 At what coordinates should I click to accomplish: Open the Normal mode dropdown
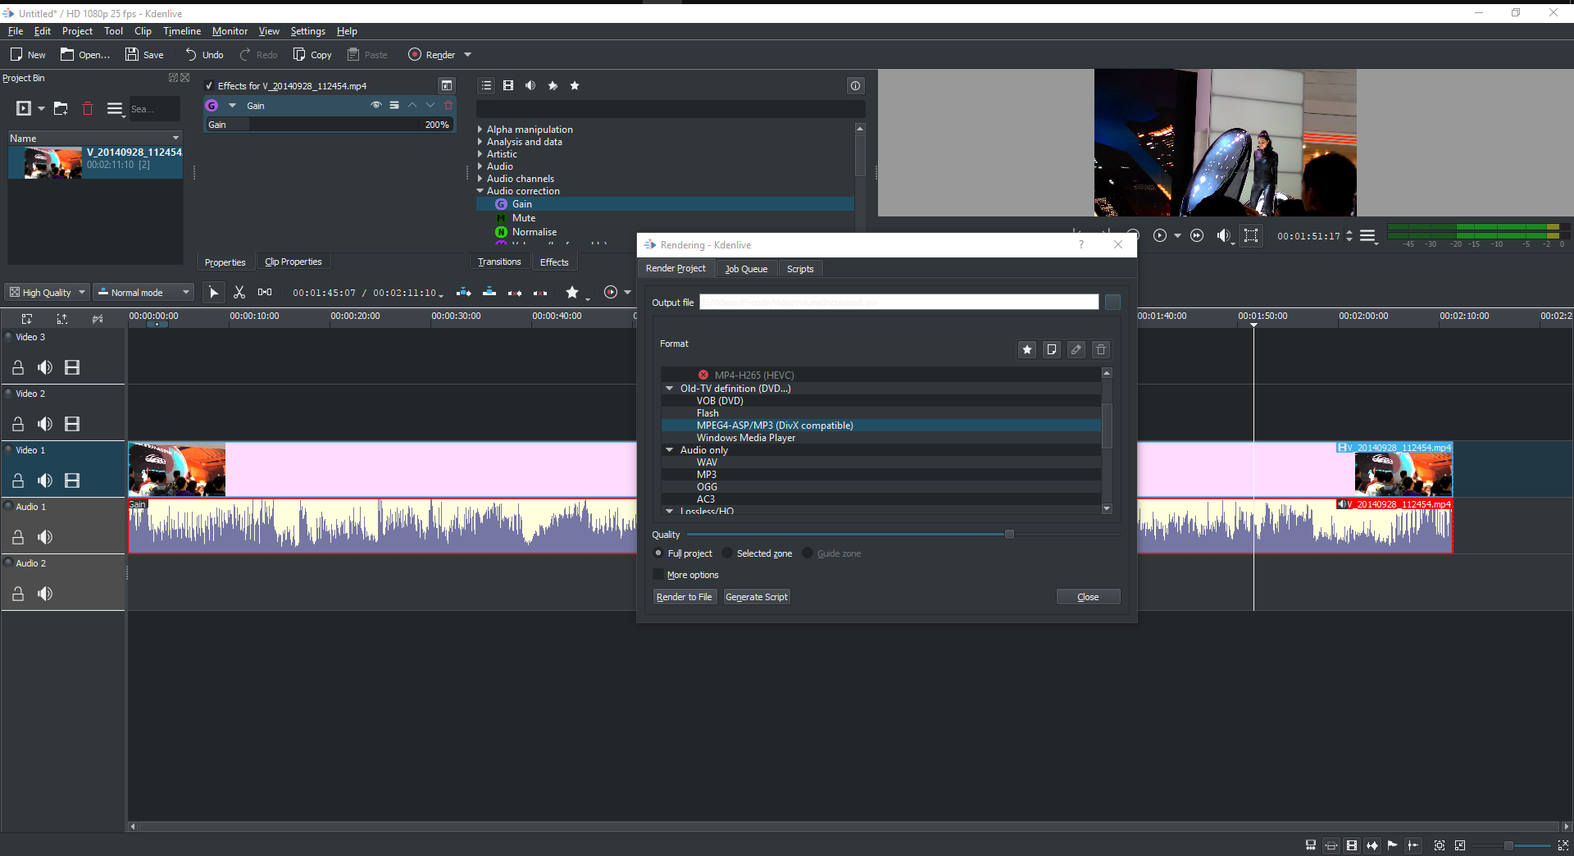[143, 293]
